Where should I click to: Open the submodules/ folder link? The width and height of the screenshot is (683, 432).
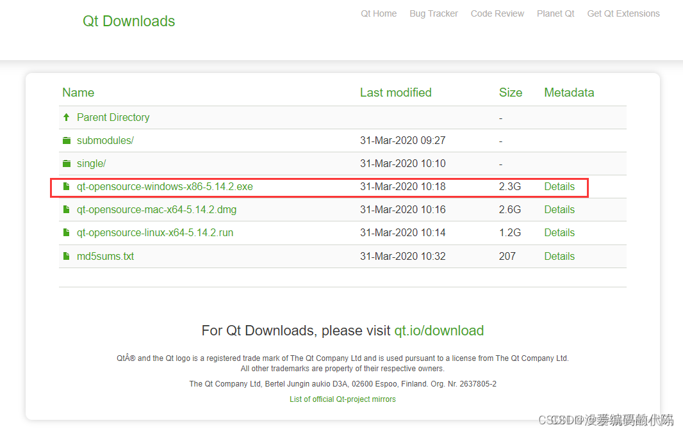click(106, 141)
